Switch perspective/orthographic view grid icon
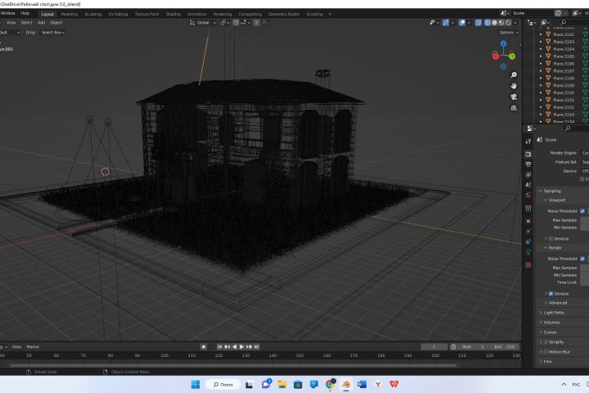 tap(514, 108)
